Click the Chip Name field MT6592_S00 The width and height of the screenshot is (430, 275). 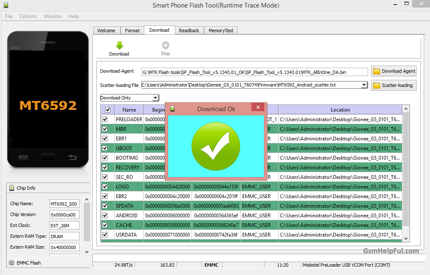pos(64,204)
